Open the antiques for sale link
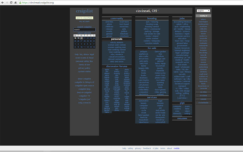The width and height of the screenshot is (243, 152). 144,52
